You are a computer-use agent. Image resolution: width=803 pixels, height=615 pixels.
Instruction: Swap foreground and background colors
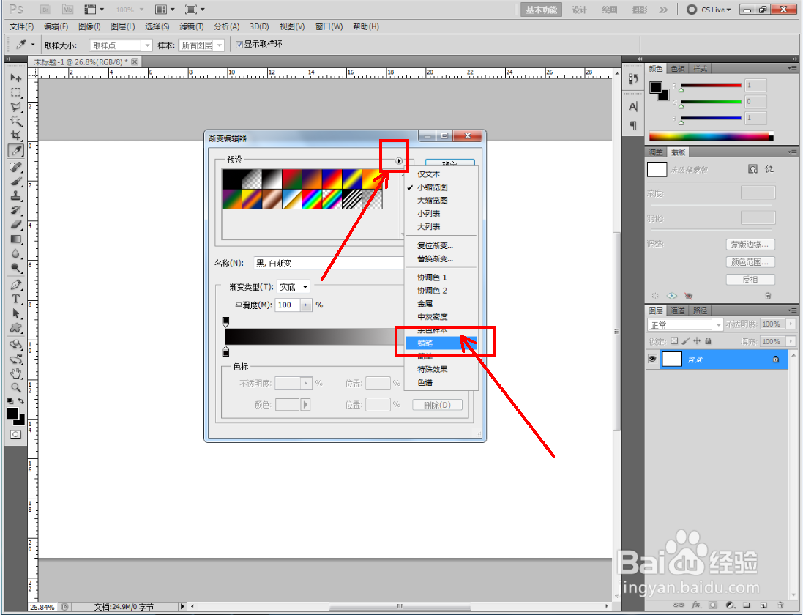pos(21,400)
